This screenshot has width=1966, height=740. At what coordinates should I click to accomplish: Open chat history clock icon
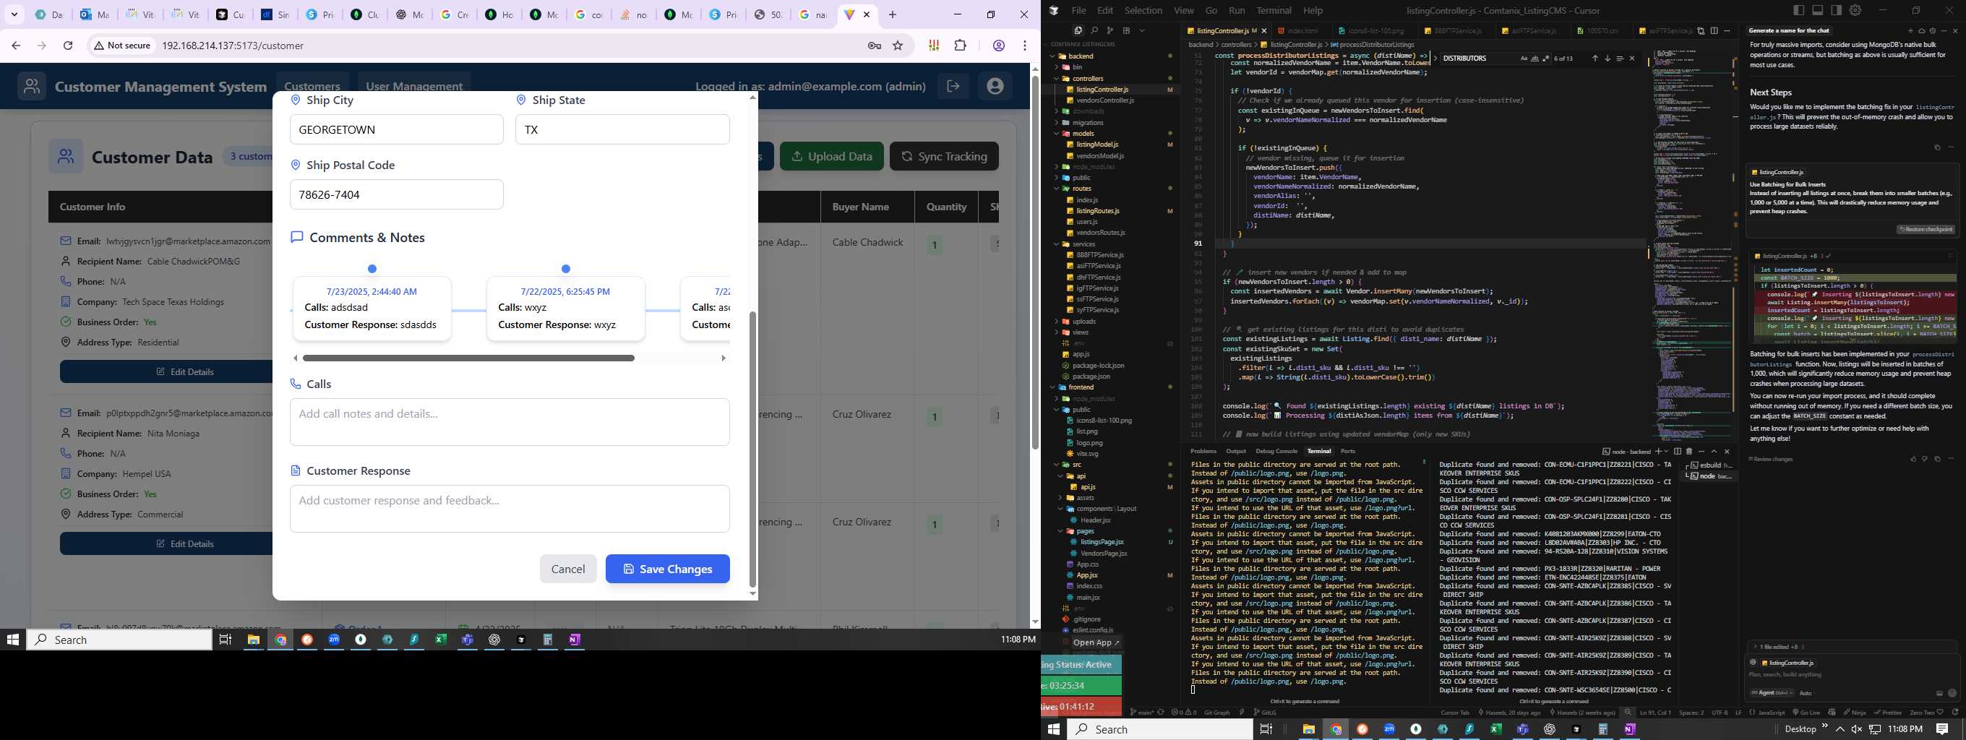[x=1933, y=31]
